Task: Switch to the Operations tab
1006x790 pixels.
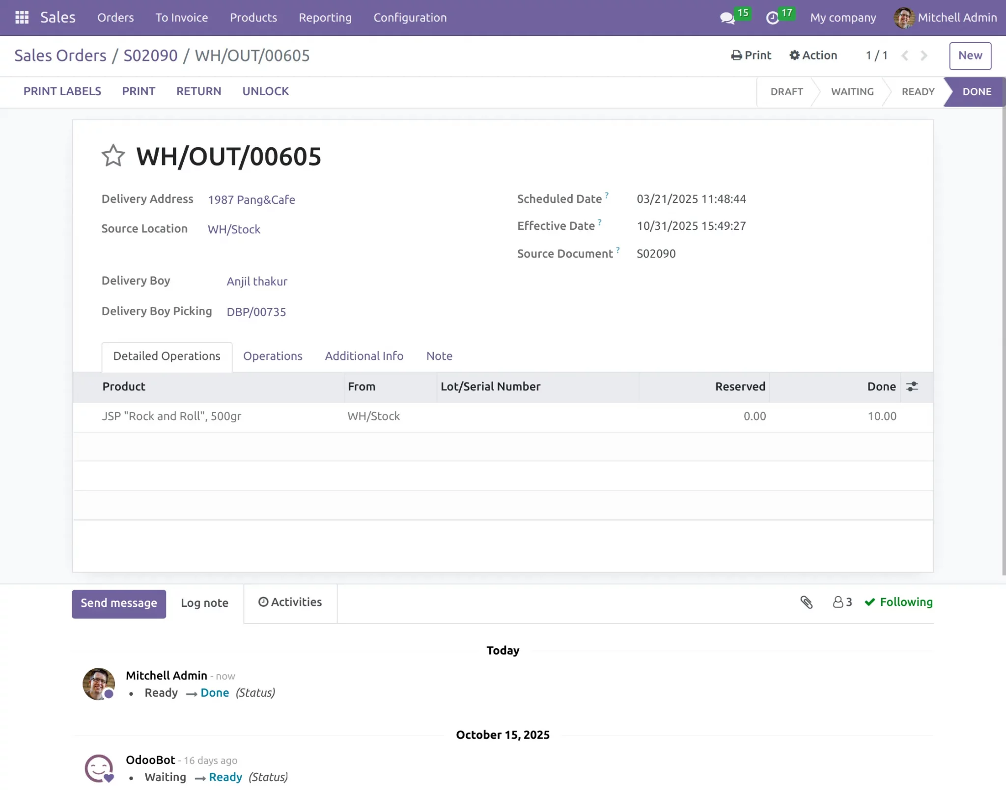Action: 273,356
